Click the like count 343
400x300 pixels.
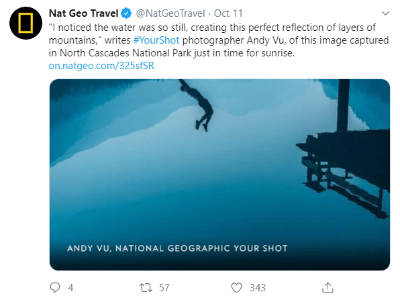258,288
